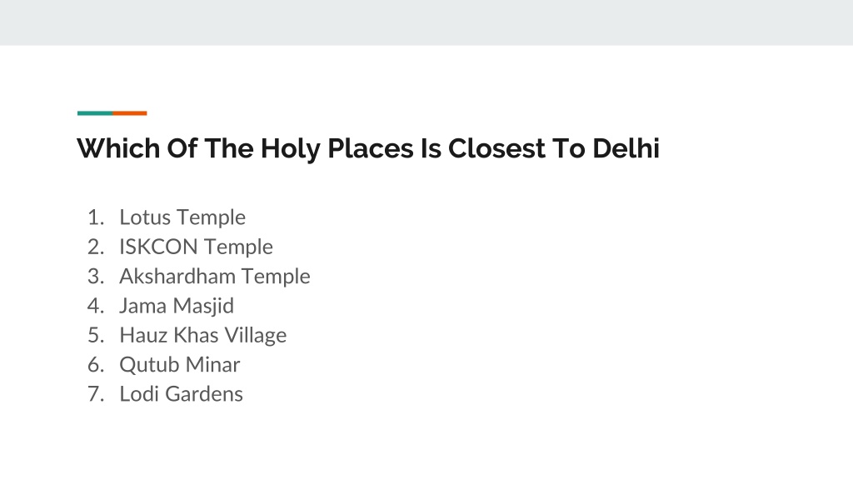Click the word Which in the title

118,148
